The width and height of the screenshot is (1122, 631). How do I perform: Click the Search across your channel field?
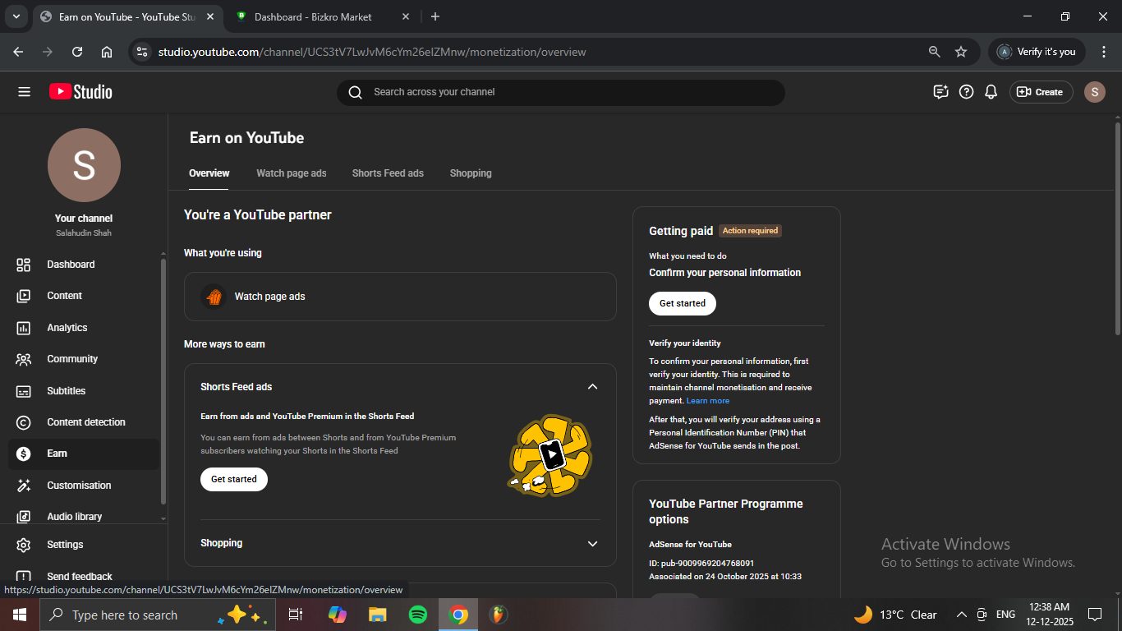pos(560,92)
